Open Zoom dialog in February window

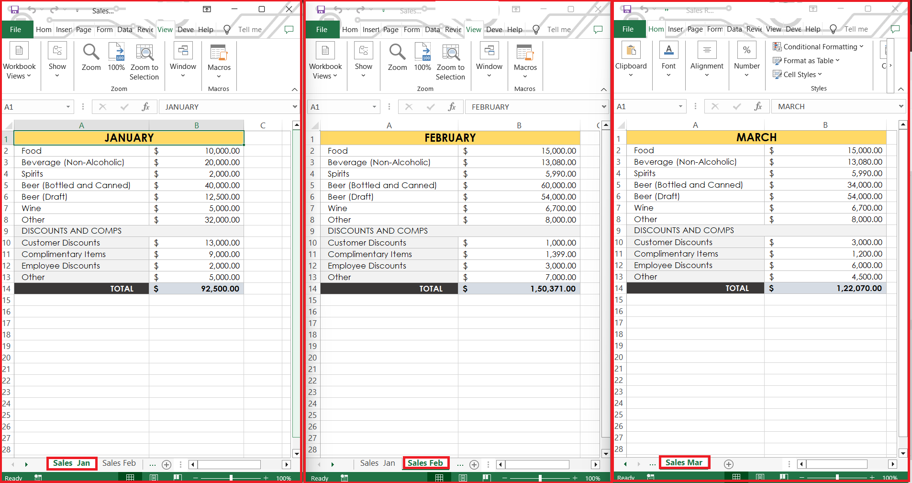tap(397, 57)
